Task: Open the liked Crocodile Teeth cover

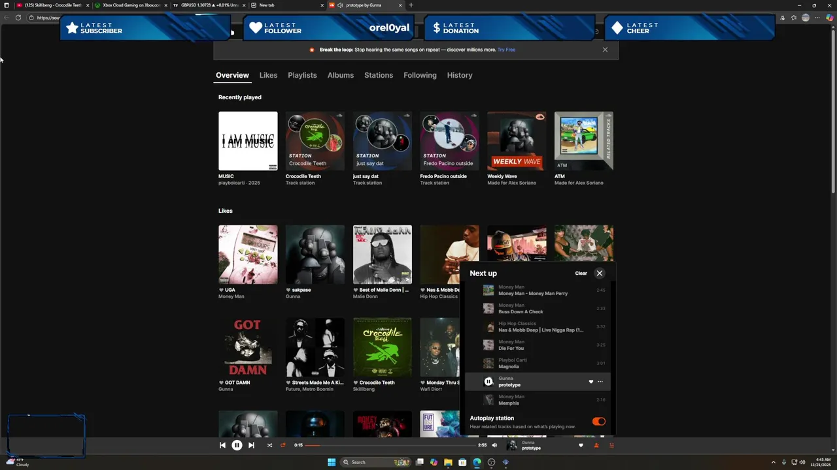Action: tap(383, 347)
